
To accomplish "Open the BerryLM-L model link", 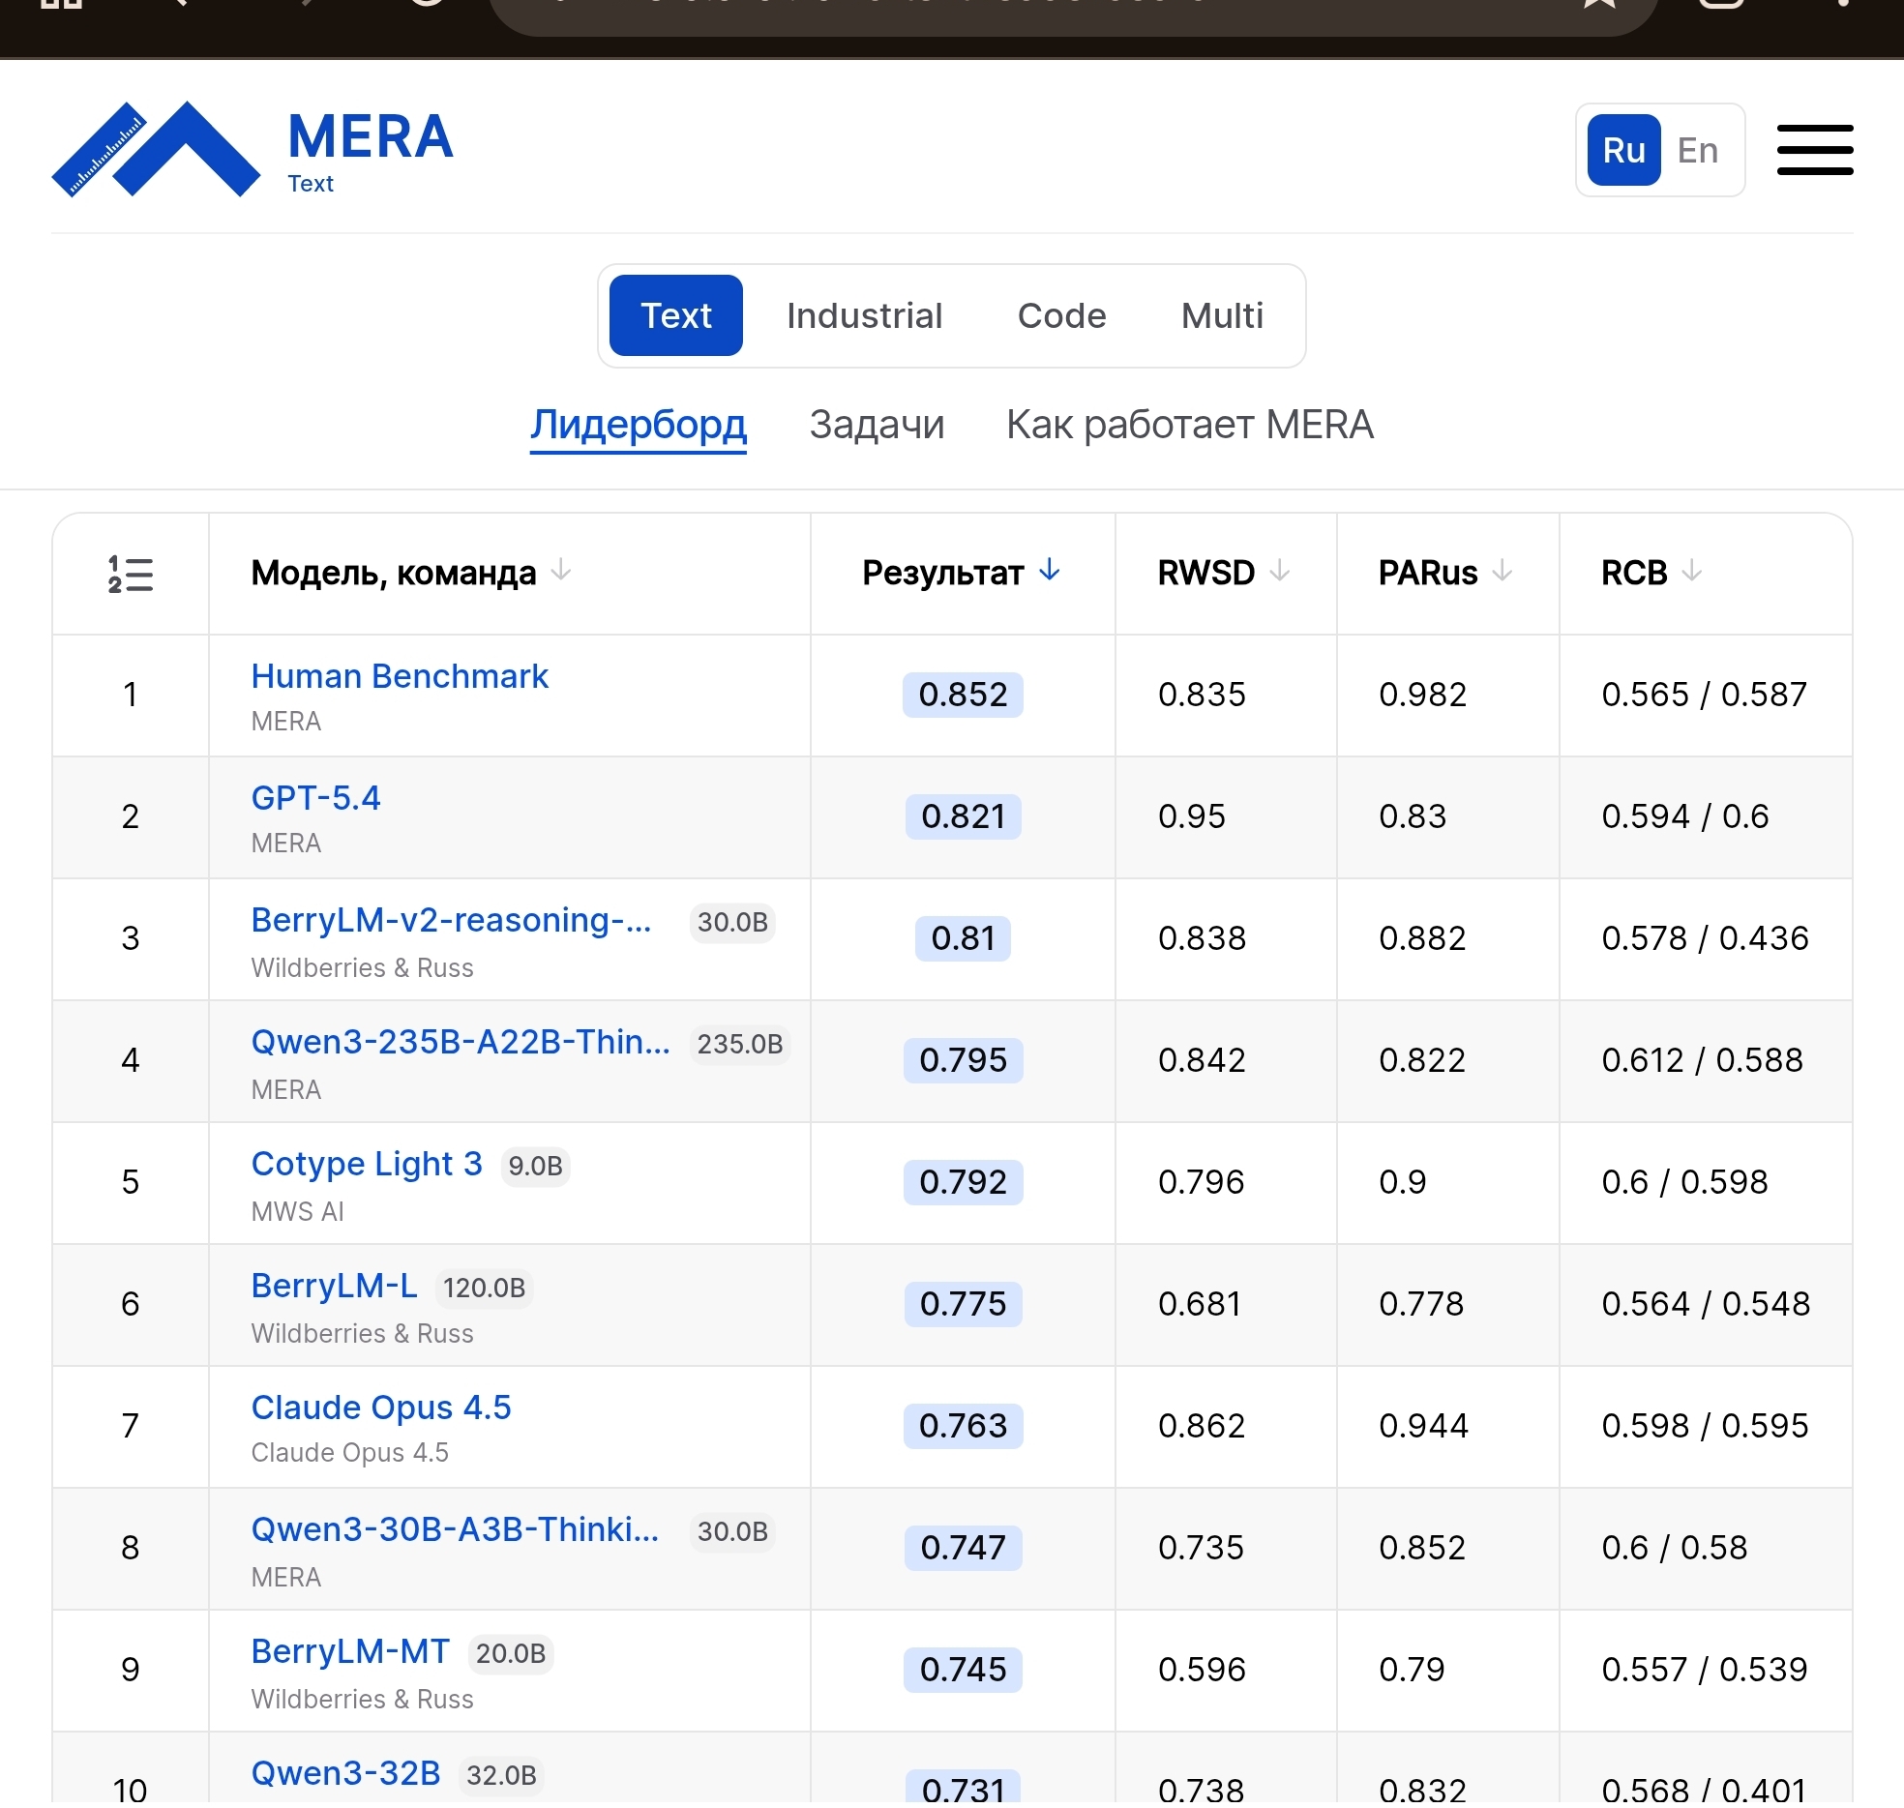I will tap(334, 1286).
